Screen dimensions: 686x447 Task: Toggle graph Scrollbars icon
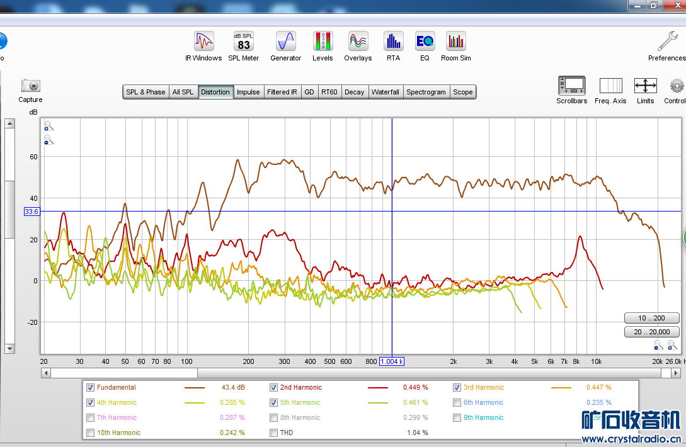pos(571,86)
